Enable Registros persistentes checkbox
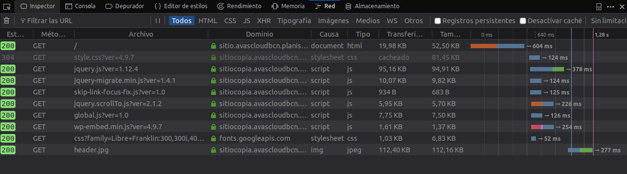The height and width of the screenshot is (174, 627). 438,21
